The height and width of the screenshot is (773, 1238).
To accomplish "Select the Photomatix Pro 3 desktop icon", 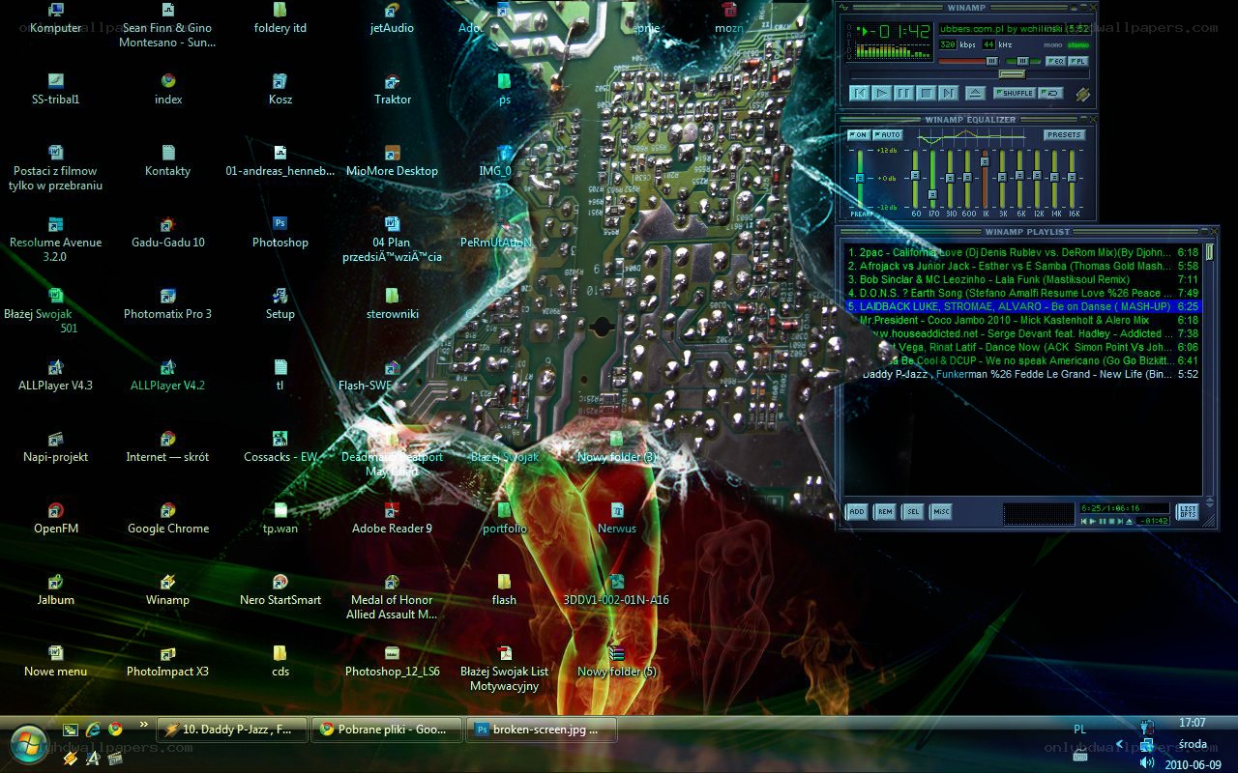I will tap(168, 303).
